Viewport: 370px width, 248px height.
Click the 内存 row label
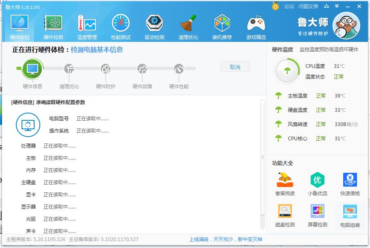click(31, 170)
